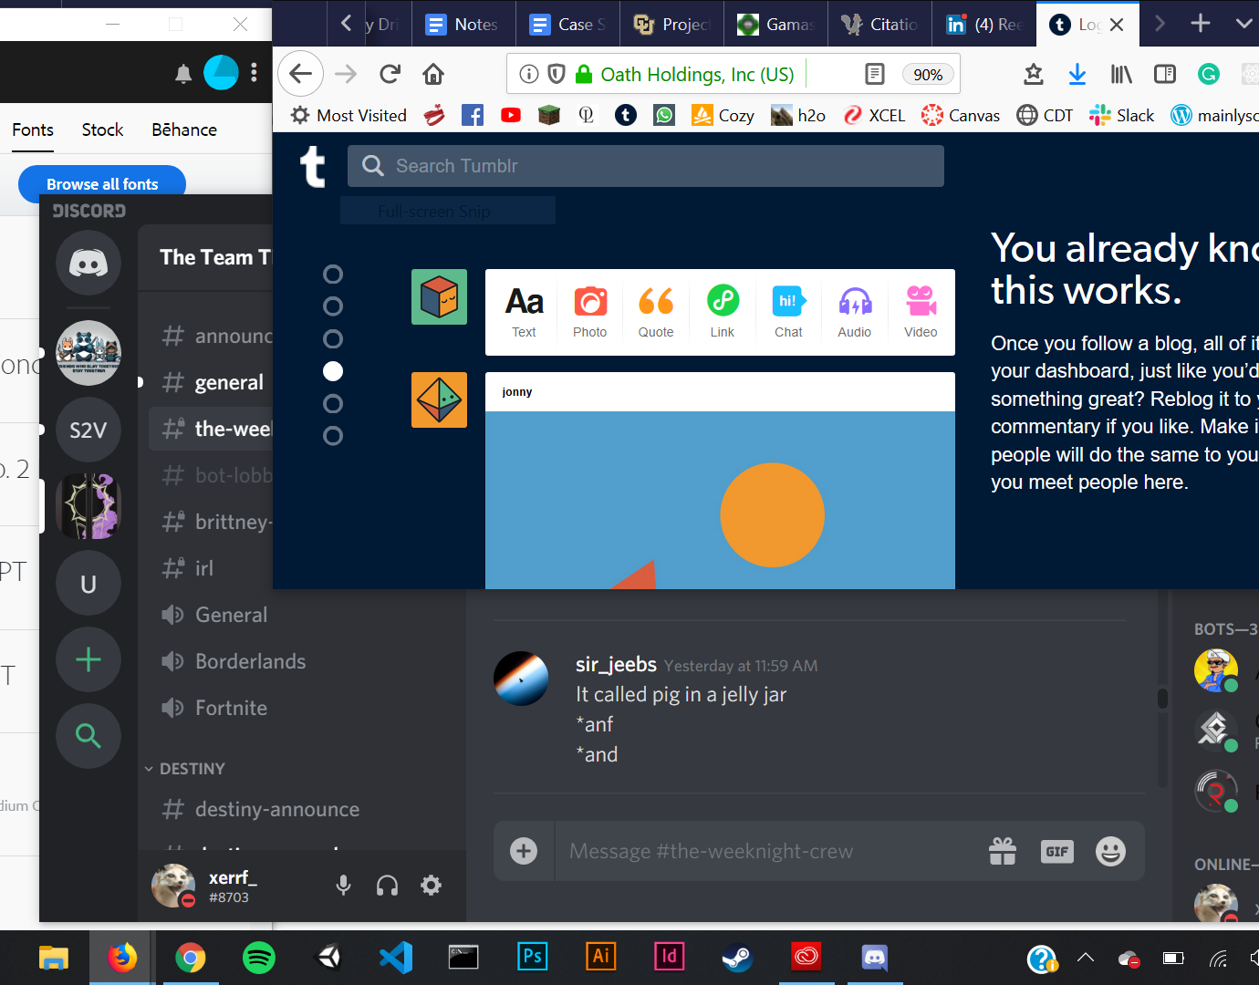The image size is (1259, 985).
Task: Open sir_jeebs user profile avatar
Action: click(521, 679)
